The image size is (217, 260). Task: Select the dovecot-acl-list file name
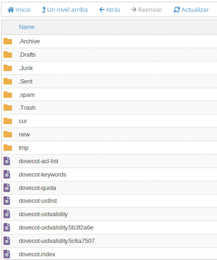(x=39, y=161)
